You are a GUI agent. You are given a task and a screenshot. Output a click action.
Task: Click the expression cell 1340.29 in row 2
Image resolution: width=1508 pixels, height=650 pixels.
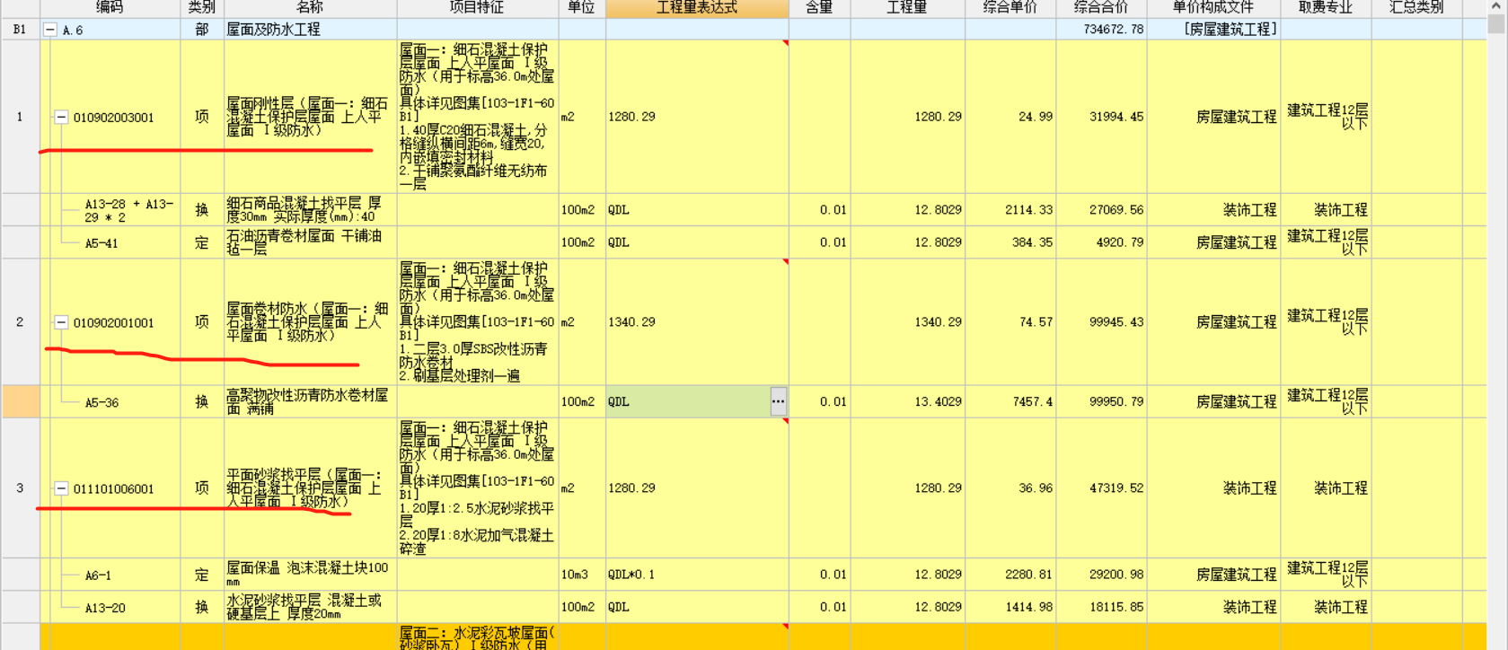point(697,322)
